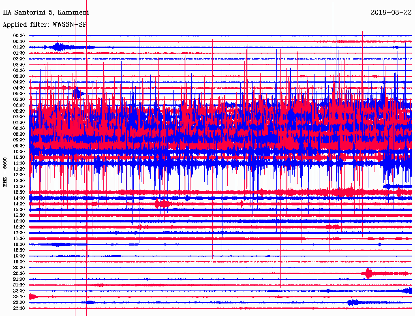Click the 15:30 time label

pyautogui.click(x=19, y=216)
